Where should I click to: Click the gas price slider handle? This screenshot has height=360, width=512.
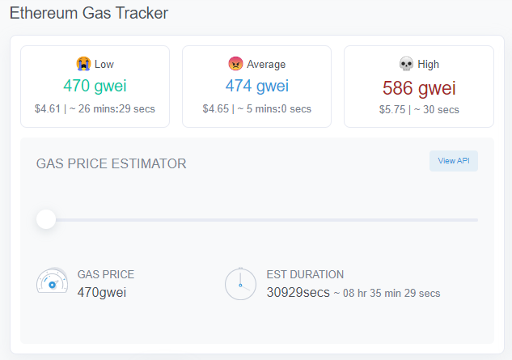coord(46,219)
